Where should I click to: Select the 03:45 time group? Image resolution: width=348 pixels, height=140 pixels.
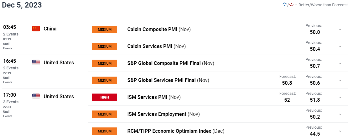[9, 27]
